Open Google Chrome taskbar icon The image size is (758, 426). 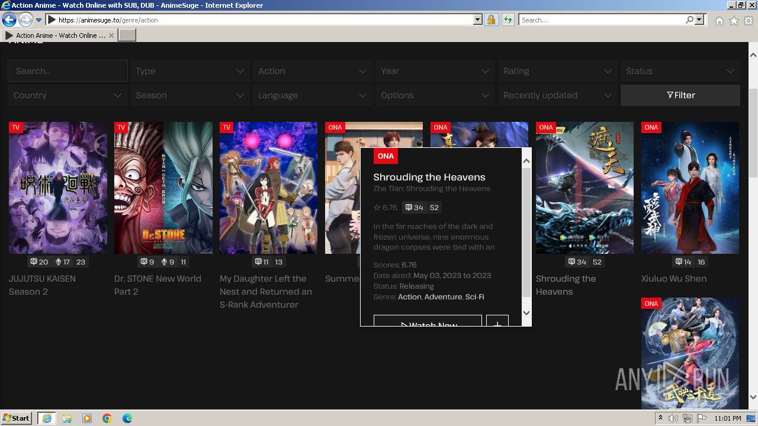click(x=107, y=418)
